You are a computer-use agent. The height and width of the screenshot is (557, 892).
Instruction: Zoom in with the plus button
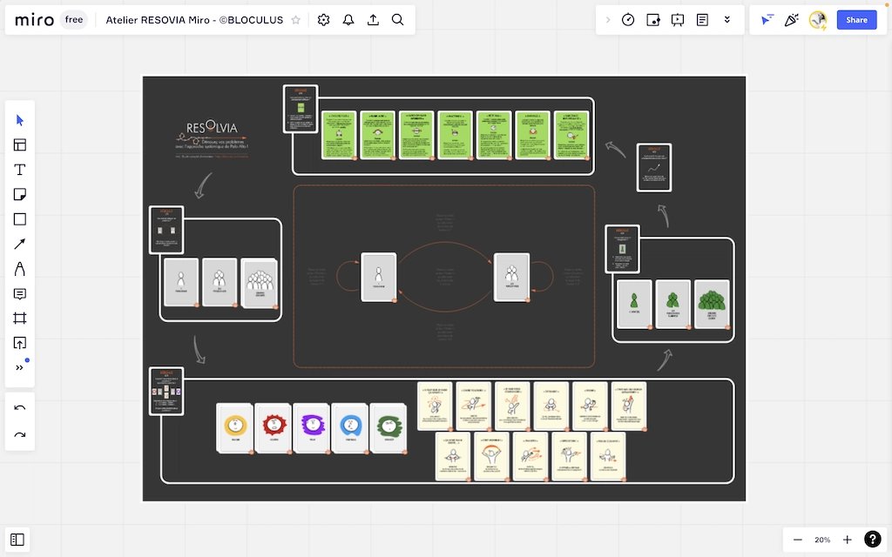[847, 540]
